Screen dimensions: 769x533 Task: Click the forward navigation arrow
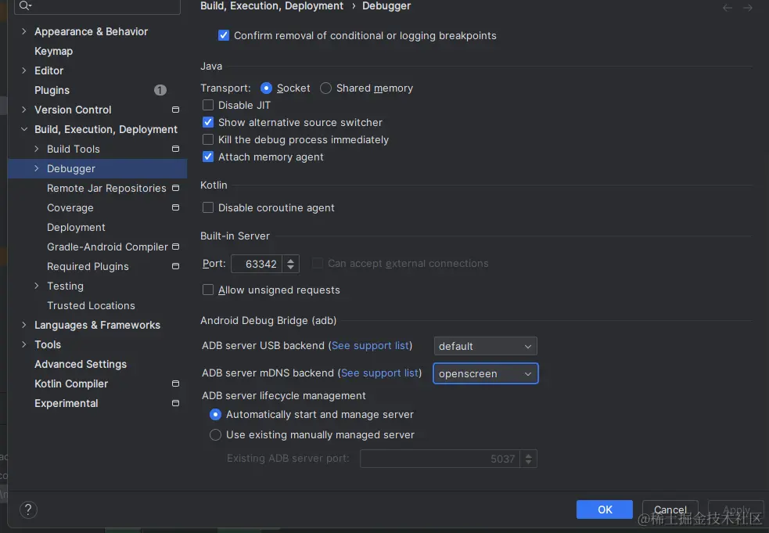pos(747,7)
